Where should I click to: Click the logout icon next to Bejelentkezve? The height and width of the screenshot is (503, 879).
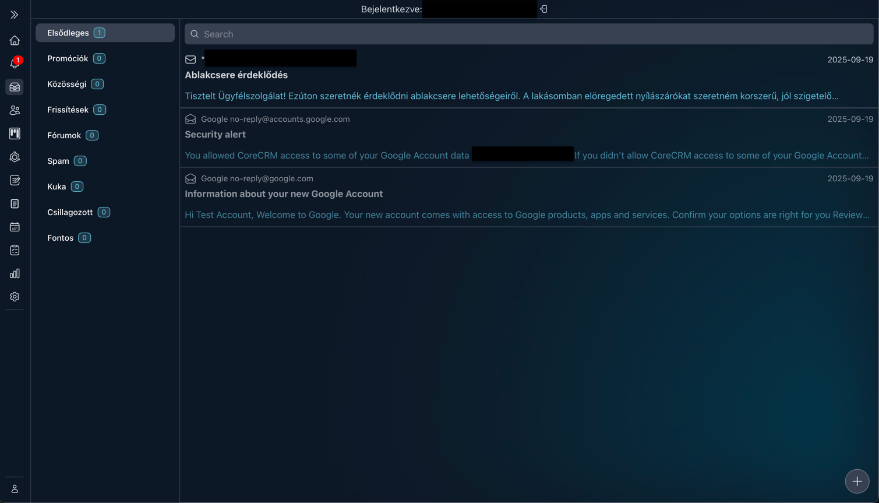[x=543, y=9]
